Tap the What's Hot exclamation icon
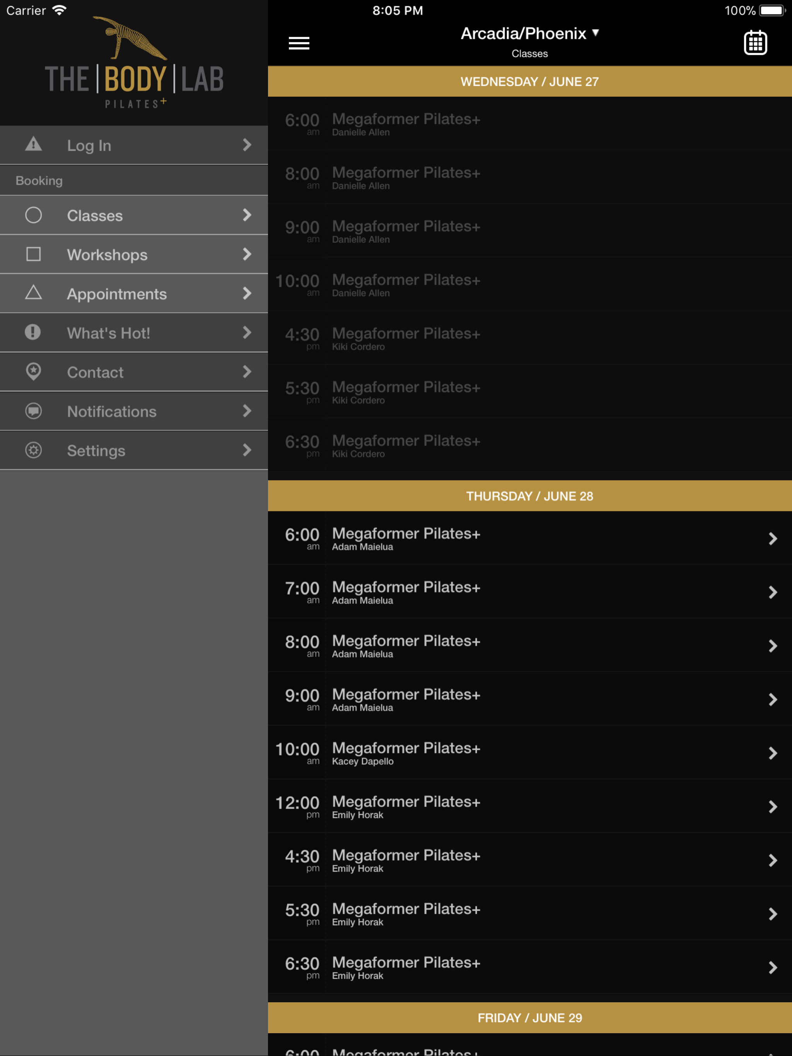Viewport: 792px width, 1056px height. pyautogui.click(x=33, y=332)
